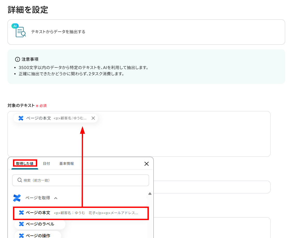Click the 2タスク消費します notice line
This screenshot has height=238, width=296.
[72, 74]
